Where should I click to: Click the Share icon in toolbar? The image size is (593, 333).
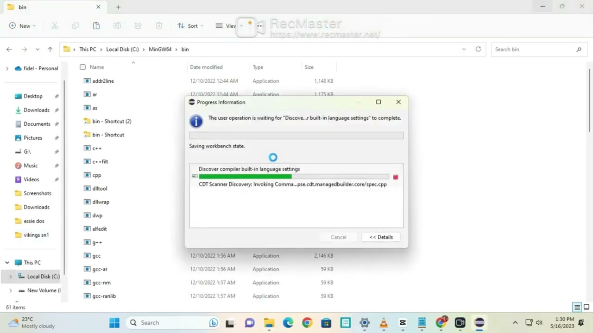coord(138,26)
